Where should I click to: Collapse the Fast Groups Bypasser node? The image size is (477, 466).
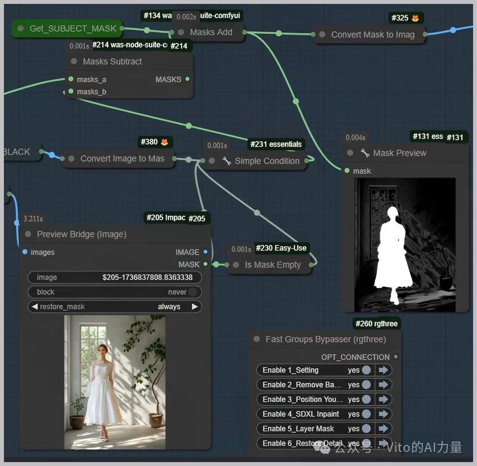coord(257,339)
